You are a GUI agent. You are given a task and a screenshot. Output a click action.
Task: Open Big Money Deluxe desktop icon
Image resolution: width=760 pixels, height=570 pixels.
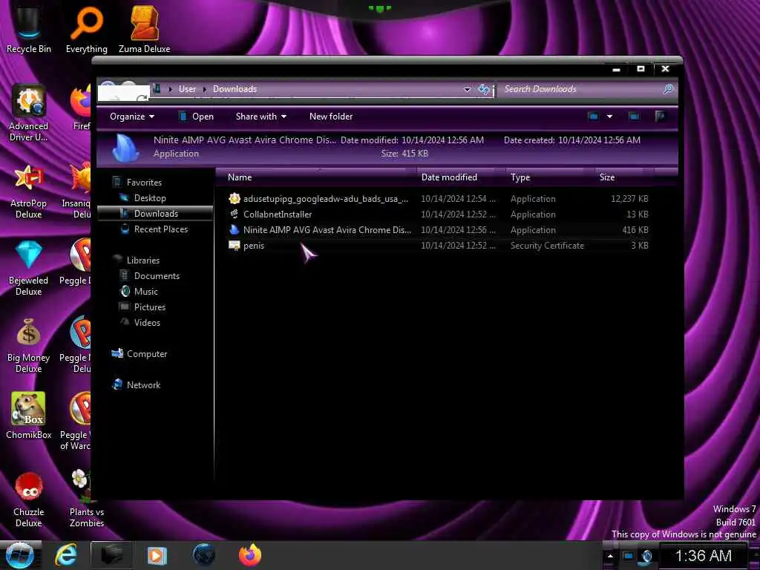[x=29, y=345]
